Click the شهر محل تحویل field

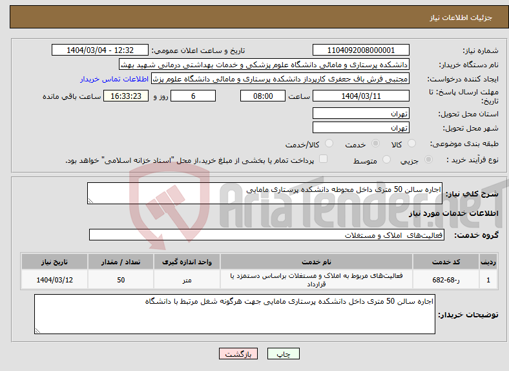pos(360,127)
